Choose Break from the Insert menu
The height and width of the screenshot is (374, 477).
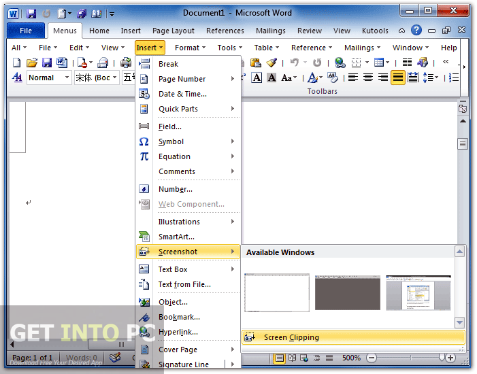188,64
